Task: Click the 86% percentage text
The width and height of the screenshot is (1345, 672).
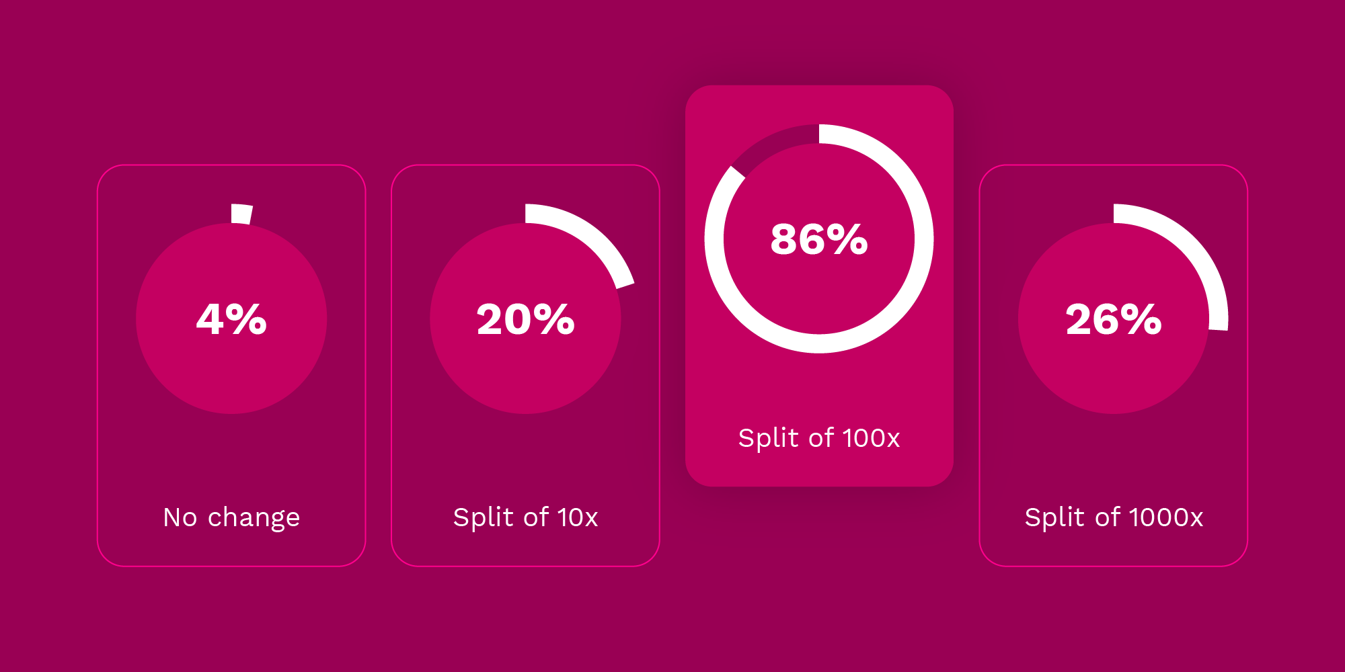Action: 819,239
